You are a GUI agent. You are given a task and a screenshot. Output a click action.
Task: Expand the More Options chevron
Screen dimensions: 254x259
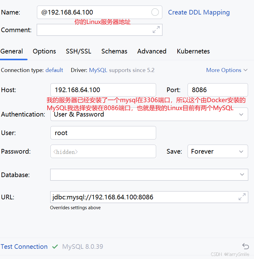click(245, 70)
